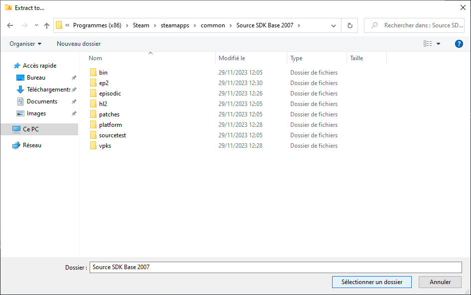Image resolution: width=471 pixels, height=295 pixels.
Task: Click the Téléchargements download arrow icon
Action: (20, 90)
